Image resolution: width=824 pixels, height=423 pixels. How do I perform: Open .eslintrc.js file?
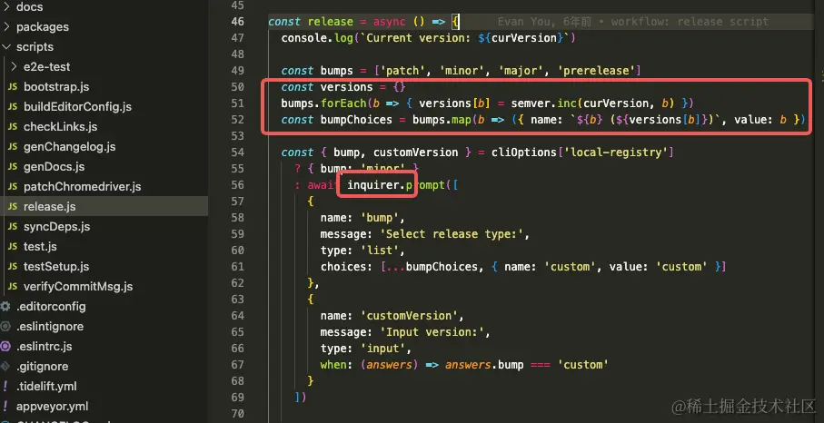pyautogui.click(x=45, y=347)
